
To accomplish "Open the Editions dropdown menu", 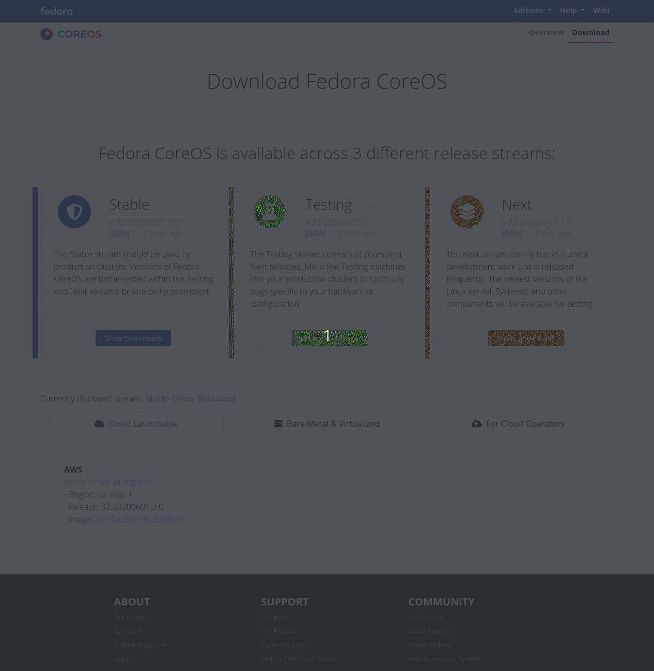I will pyautogui.click(x=532, y=10).
